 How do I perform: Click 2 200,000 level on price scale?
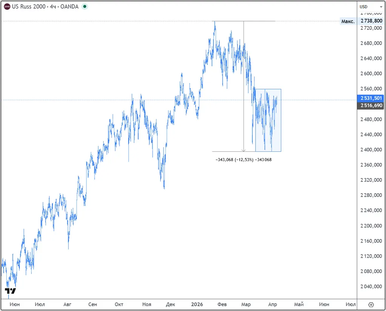371,226
